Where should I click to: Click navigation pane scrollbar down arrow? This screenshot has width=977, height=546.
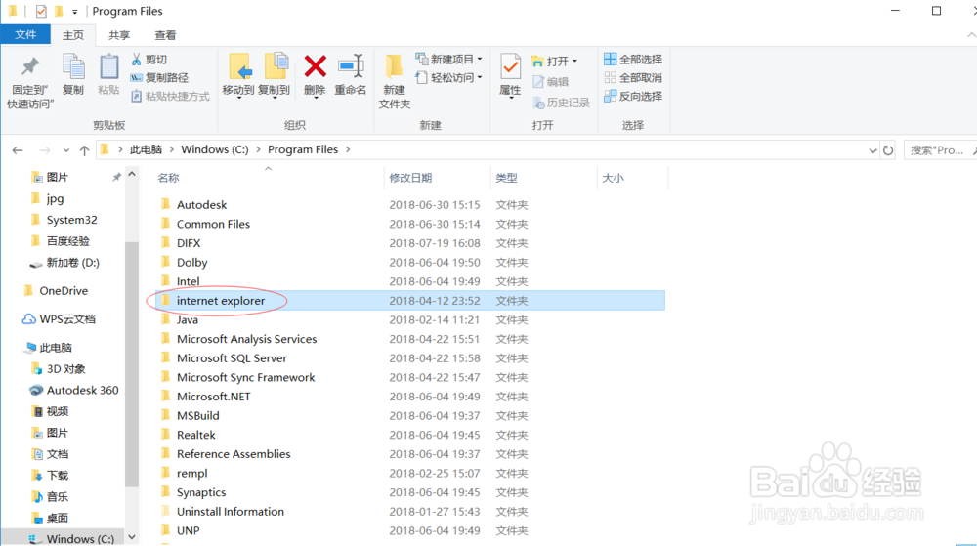132,536
